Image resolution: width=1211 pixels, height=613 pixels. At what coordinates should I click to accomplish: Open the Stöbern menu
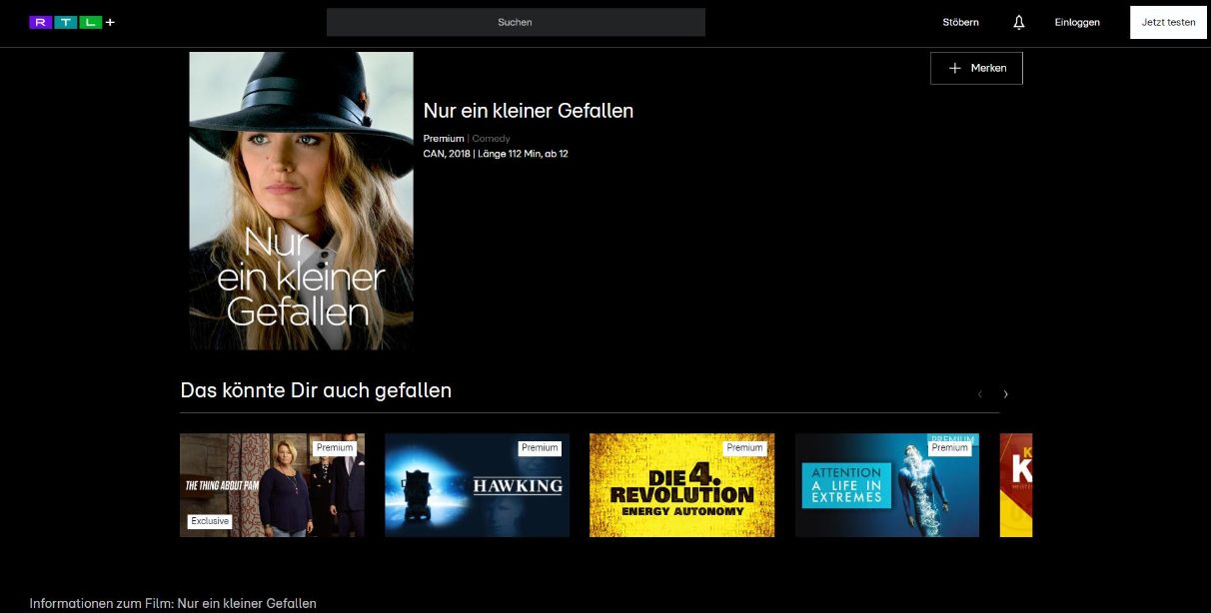coord(960,22)
